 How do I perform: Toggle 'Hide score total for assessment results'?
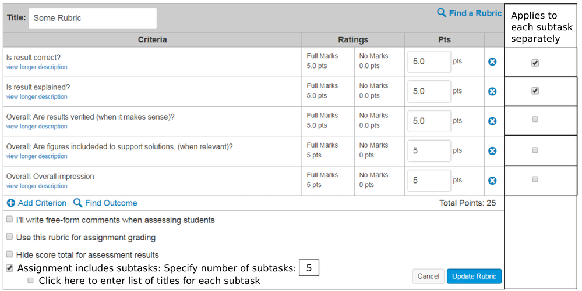click(x=10, y=254)
